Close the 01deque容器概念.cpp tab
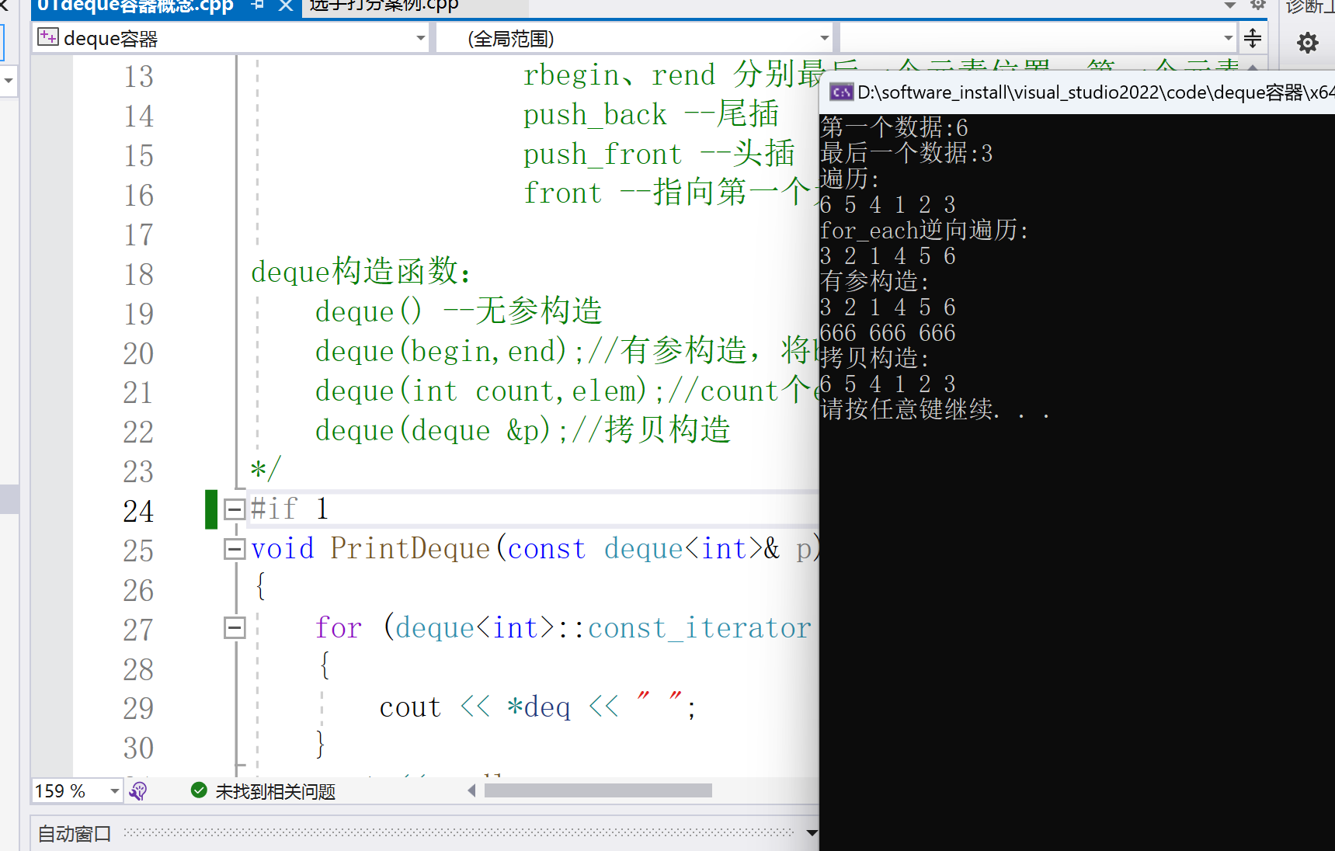This screenshot has height=851, width=1335. pos(286,5)
